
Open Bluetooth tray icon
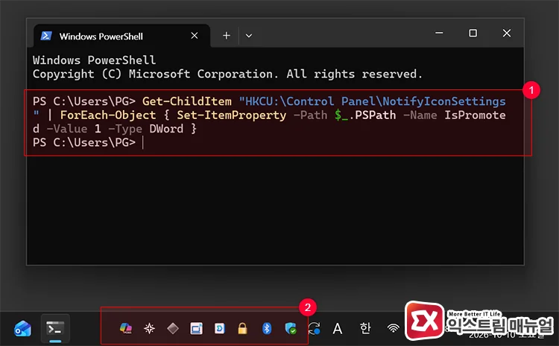click(267, 328)
